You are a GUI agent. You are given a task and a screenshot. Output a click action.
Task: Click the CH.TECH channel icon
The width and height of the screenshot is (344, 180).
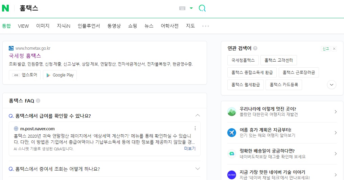coord(232,175)
